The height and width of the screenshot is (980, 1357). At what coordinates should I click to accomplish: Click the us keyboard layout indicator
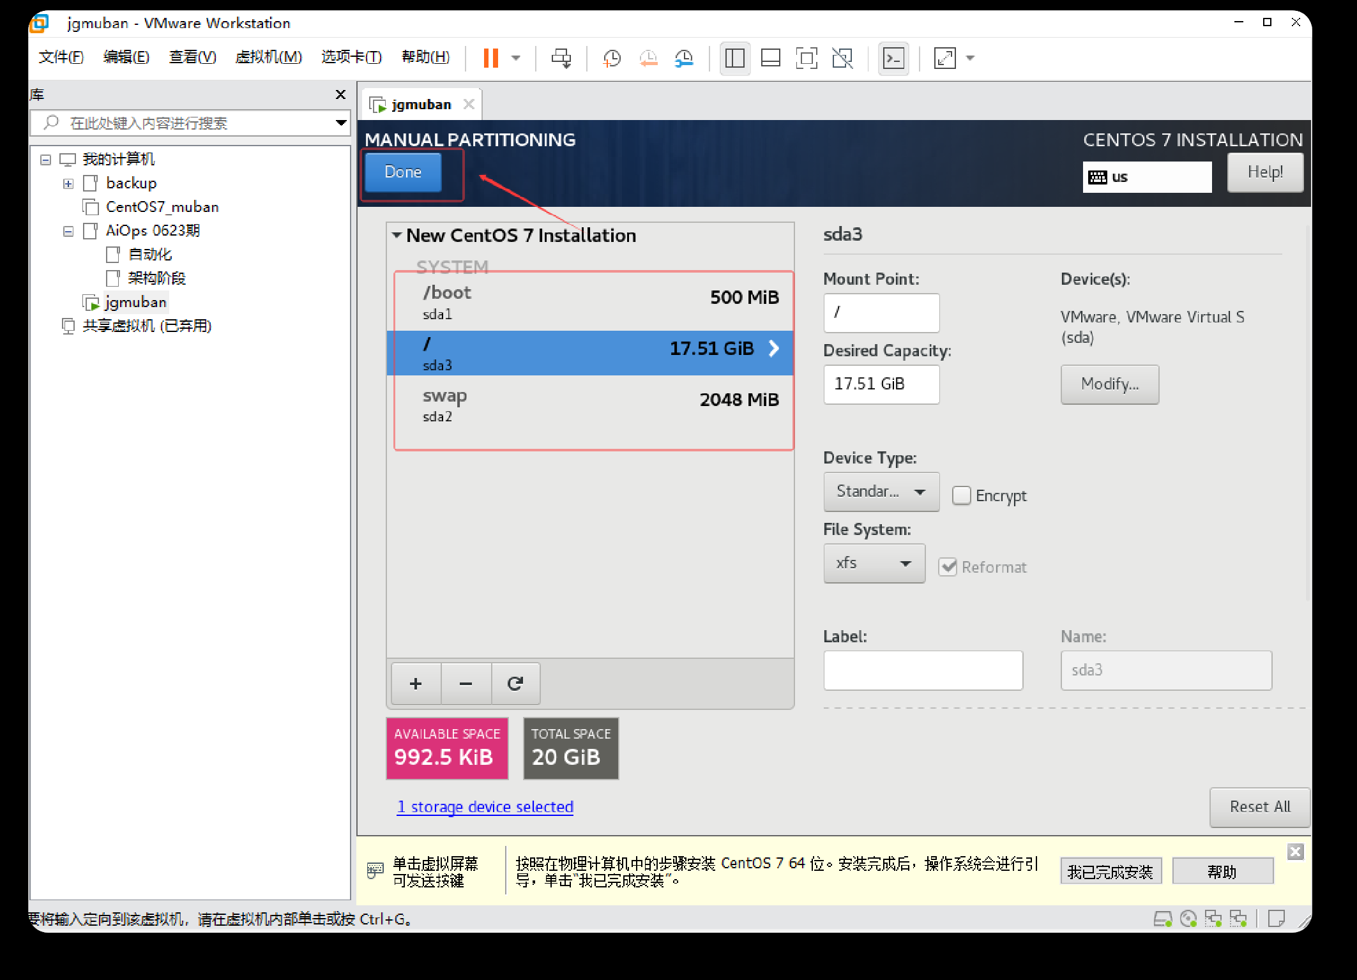tap(1147, 177)
